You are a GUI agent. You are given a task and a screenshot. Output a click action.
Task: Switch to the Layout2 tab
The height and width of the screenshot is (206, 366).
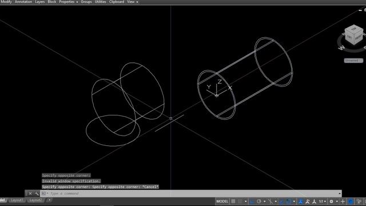35,200
